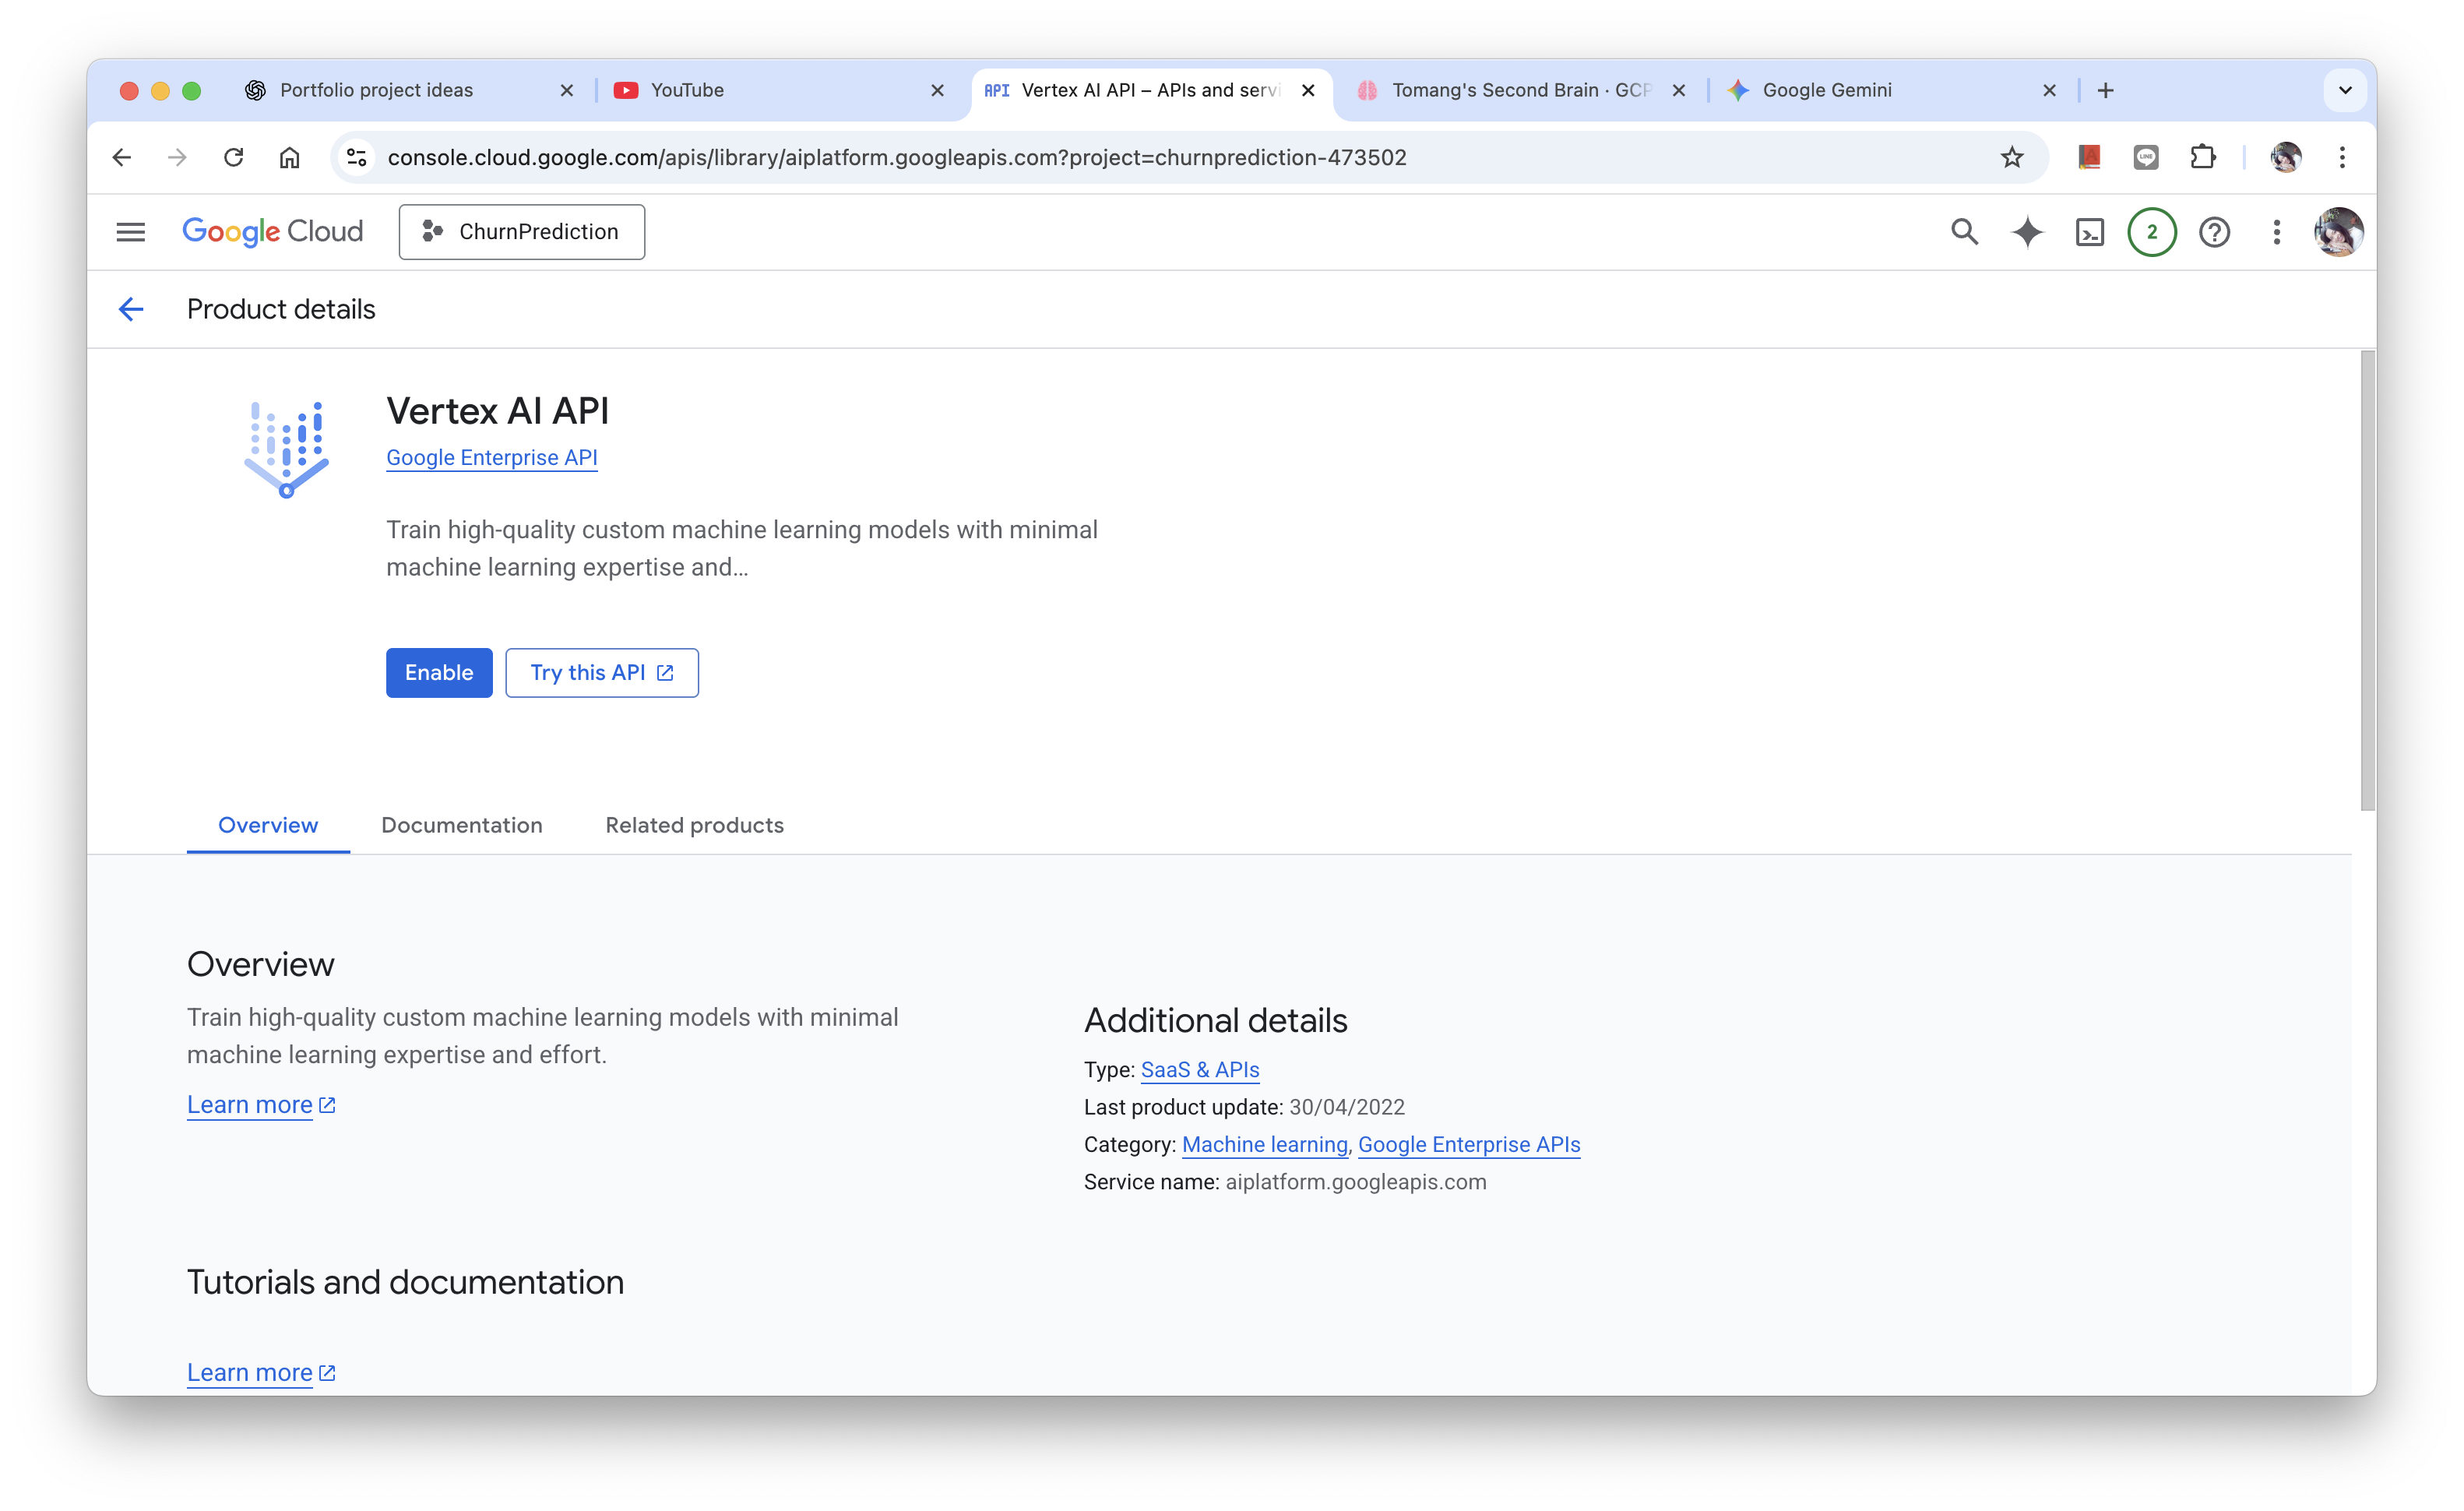This screenshot has height=1511, width=2464.
Task: Click the Enable button
Action: pos(439,673)
